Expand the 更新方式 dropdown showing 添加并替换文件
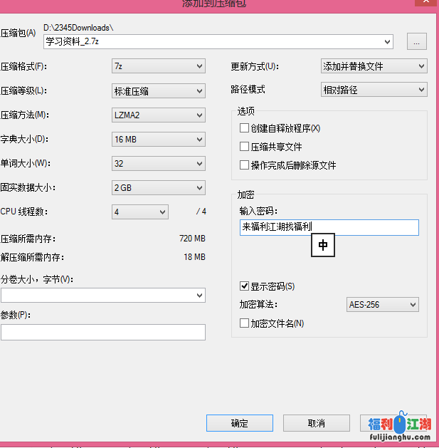439x448 pixels. [x=374, y=66]
